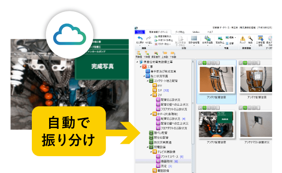Select 着手前及び完成写真 in the tree

pos(161,71)
